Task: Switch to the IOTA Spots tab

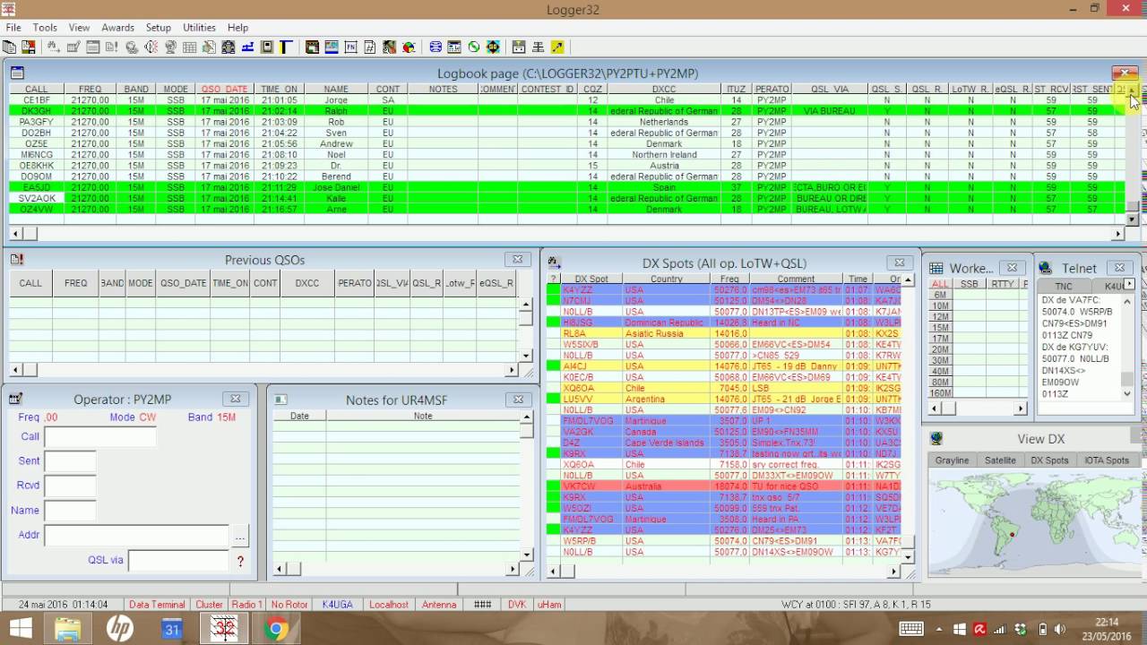Action: [x=1107, y=460]
